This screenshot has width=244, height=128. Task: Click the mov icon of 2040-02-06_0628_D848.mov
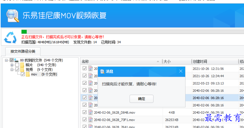click(x=90, y=112)
